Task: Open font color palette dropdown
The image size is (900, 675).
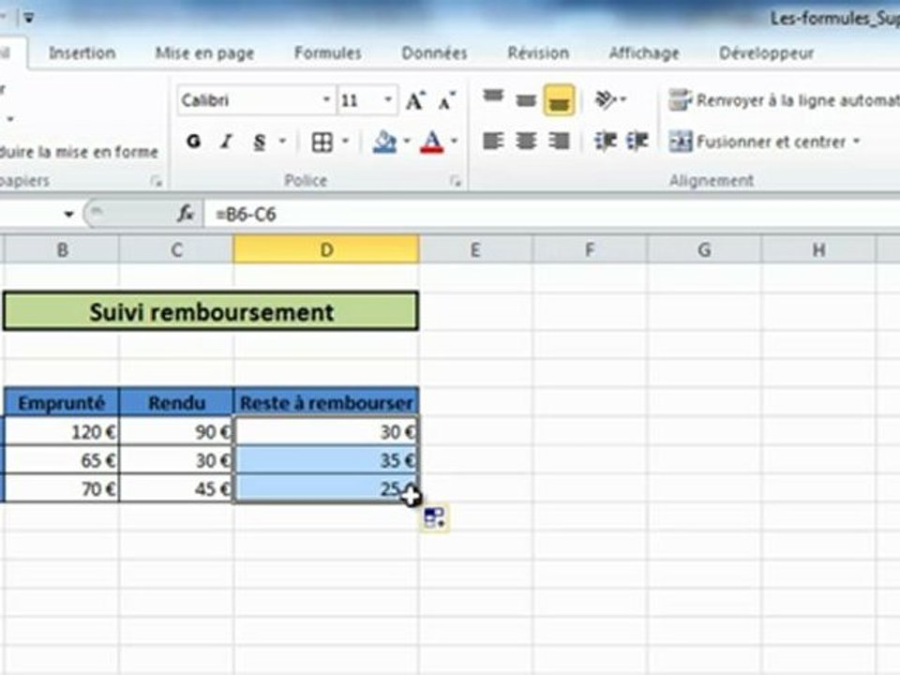Action: (454, 142)
